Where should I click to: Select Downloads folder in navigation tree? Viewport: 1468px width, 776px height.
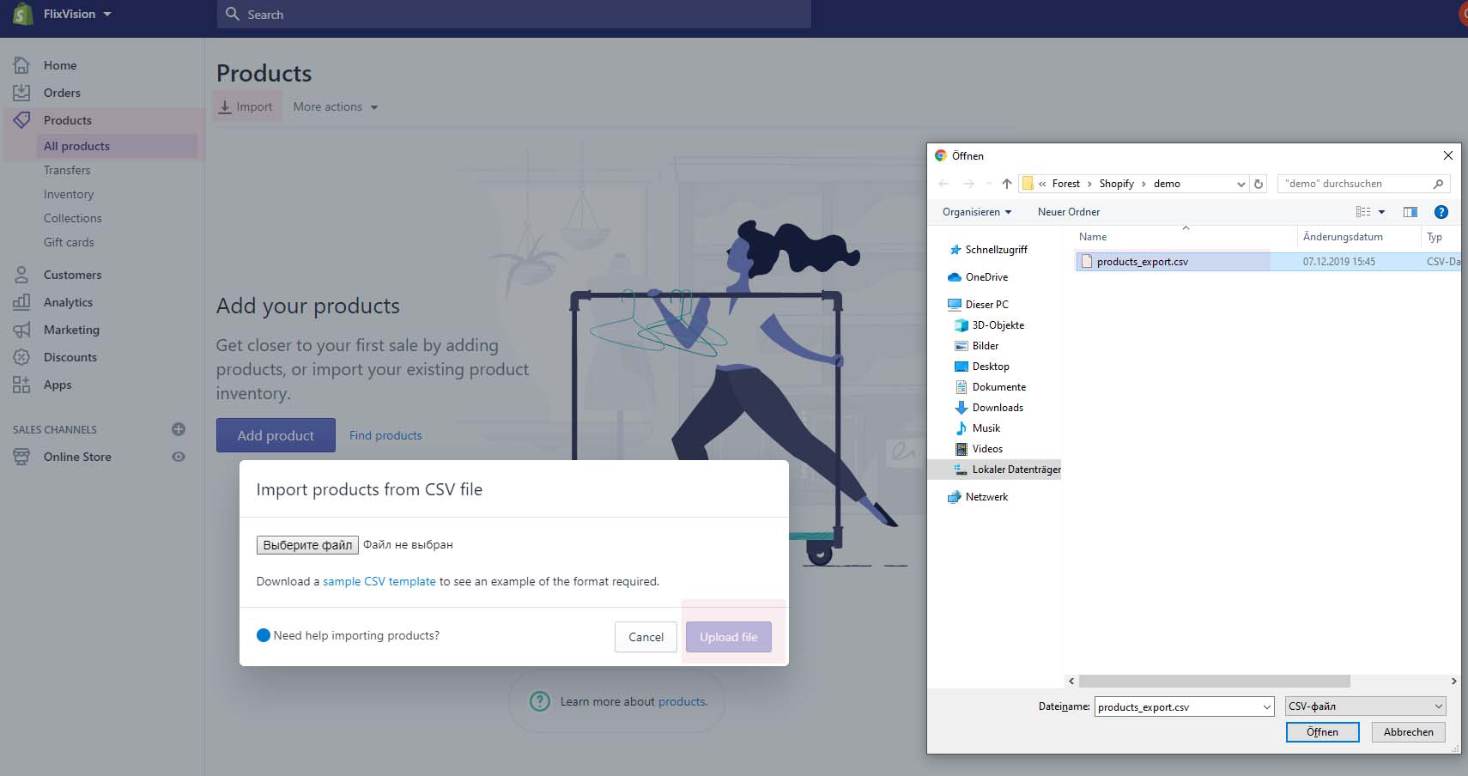(x=997, y=408)
